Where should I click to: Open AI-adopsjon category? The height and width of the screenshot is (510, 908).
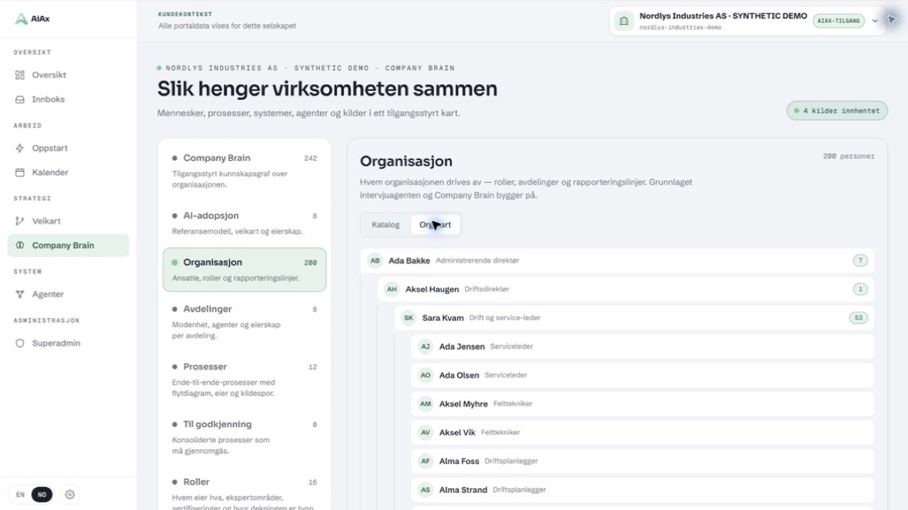[x=245, y=222]
